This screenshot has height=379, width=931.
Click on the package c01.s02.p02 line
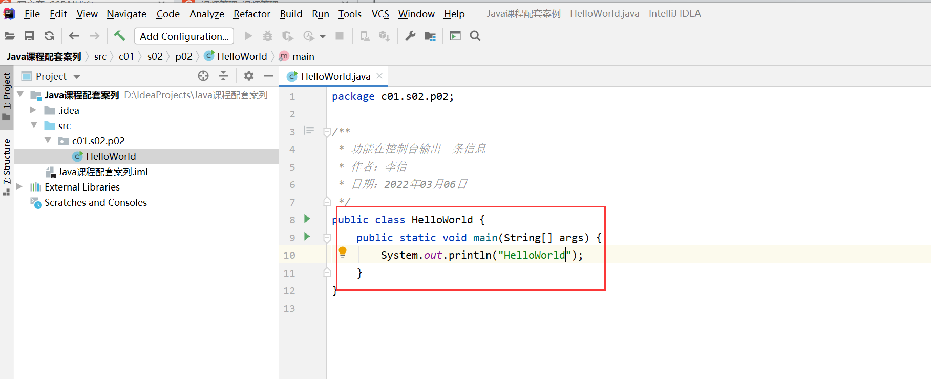[x=393, y=96]
